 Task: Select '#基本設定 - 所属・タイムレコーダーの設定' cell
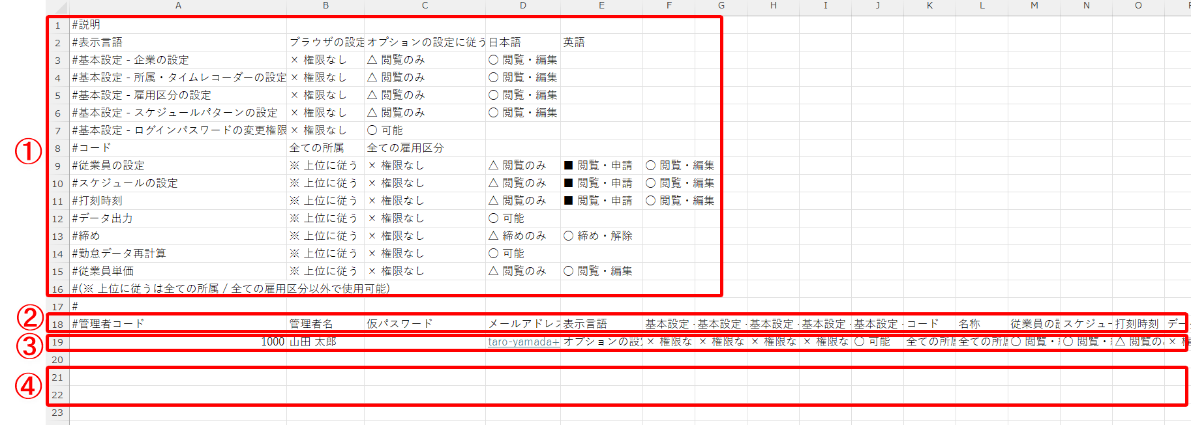click(178, 78)
